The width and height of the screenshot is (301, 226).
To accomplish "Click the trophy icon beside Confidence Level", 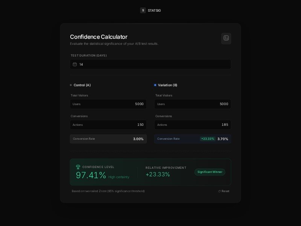I will pos(78,167).
